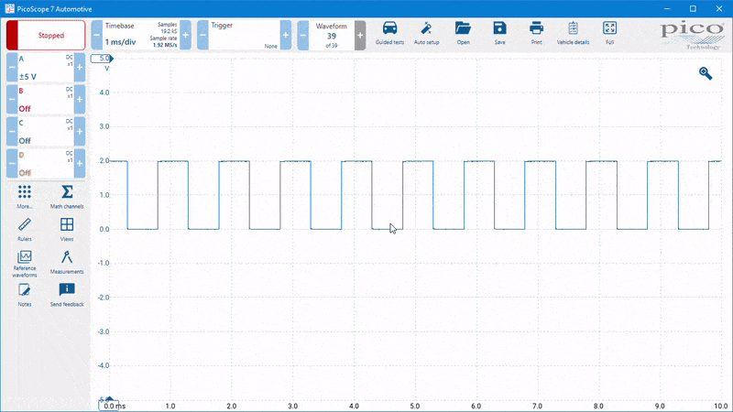Screen dimensions: 733x412
Task: Minimize the PicoScope window
Action: pos(667,9)
